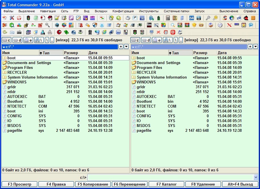Click the left panel path arrow
This screenshot has height=189, width=260.
point(4,47)
